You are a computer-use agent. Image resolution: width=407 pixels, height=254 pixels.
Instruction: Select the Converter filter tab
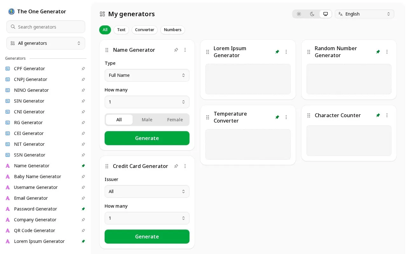[145, 30]
